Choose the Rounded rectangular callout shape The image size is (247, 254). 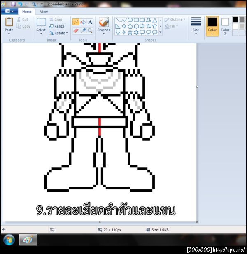[142, 32]
